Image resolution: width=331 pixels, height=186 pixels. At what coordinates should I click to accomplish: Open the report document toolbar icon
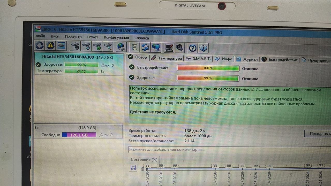click(134, 47)
